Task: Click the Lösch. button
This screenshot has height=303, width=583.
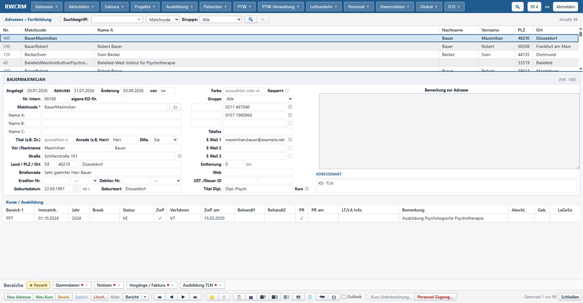Action: coord(100,297)
